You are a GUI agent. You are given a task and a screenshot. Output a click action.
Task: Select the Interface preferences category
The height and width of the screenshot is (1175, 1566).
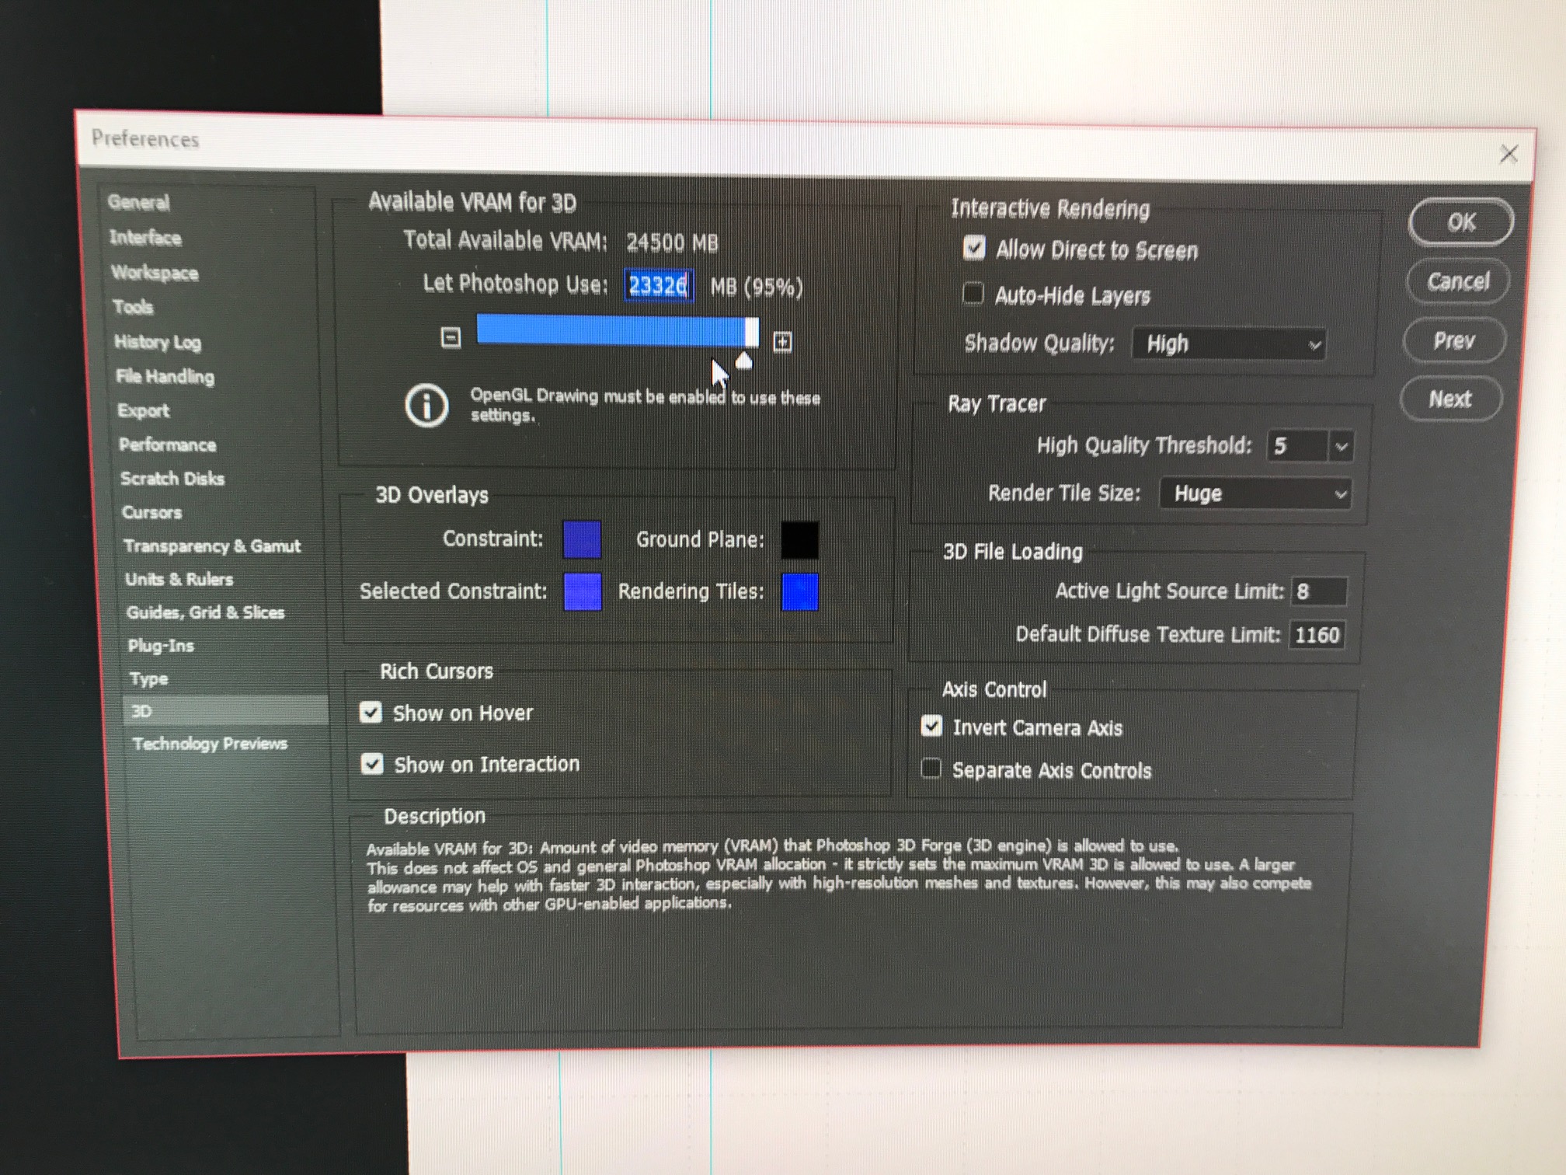[145, 238]
